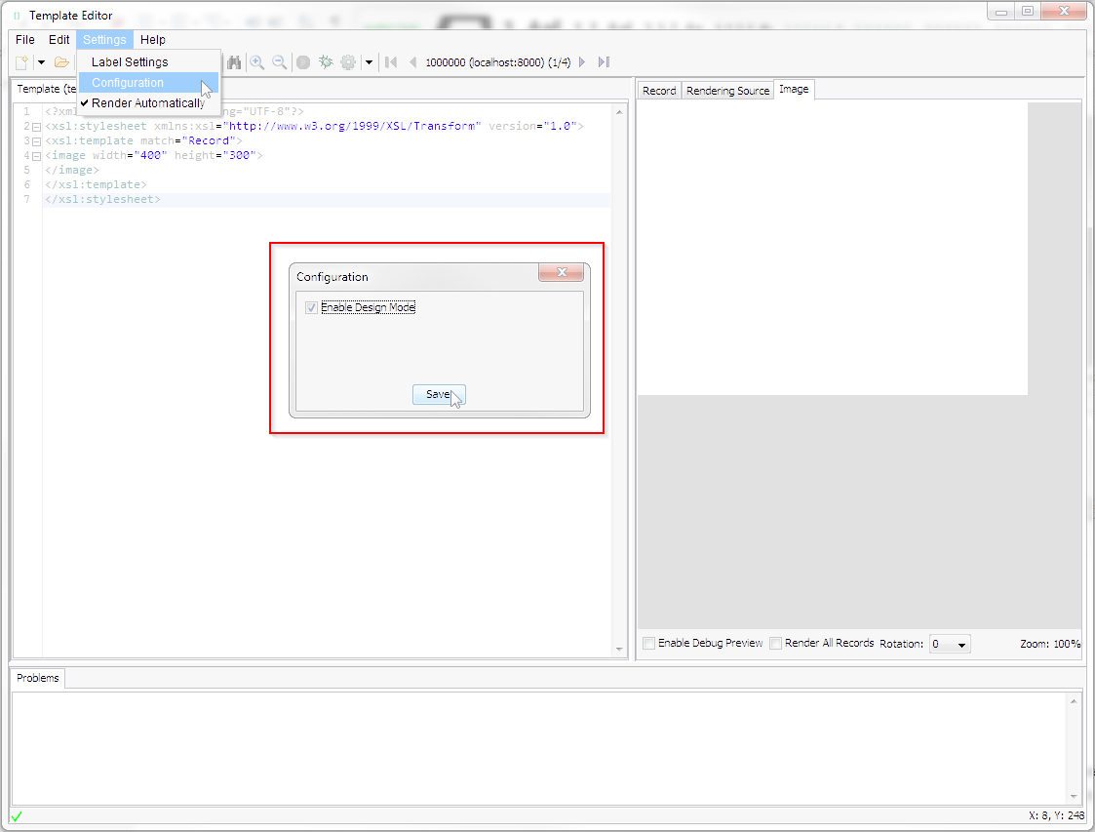
Task: Click the green Debug bug icon
Action: 326,62
